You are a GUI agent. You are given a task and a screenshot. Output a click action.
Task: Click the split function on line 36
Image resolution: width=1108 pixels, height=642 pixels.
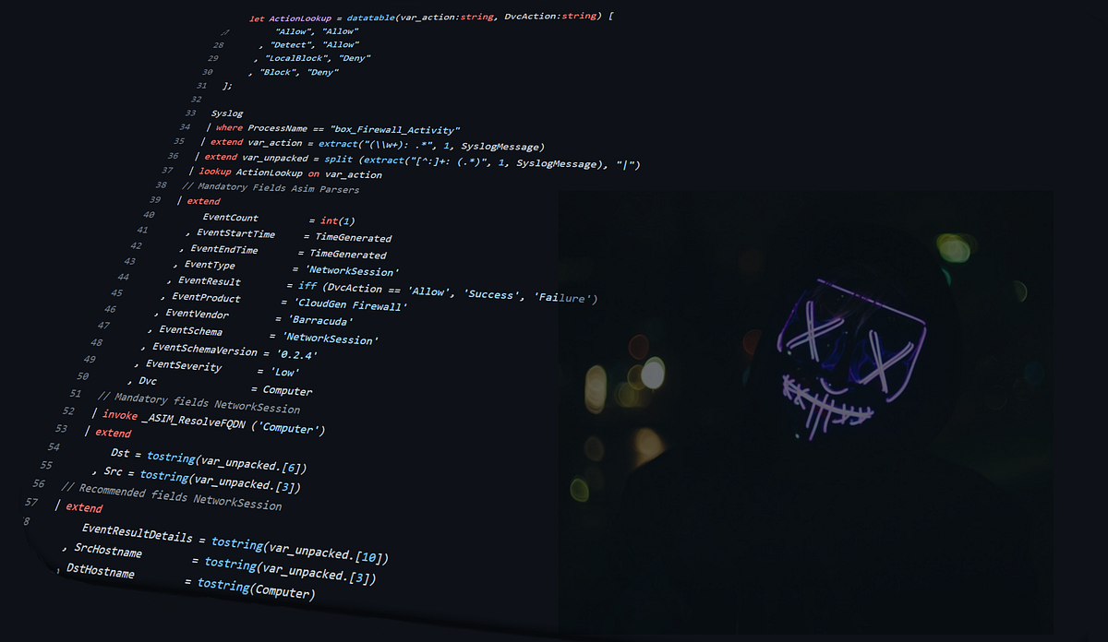(x=338, y=157)
